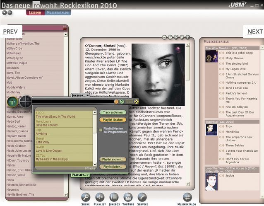Select playlist track 'The Worst Band In The World'
Image resolution: width=264 pixels, height=206 pixels.
point(55,116)
